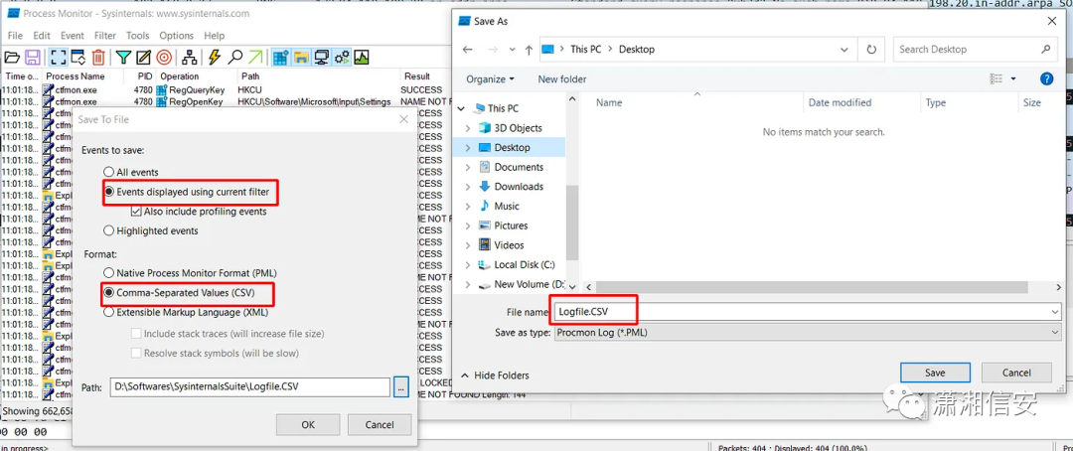Toggle Show Profiling Events icon
The height and width of the screenshot is (451, 1073).
tap(362, 58)
